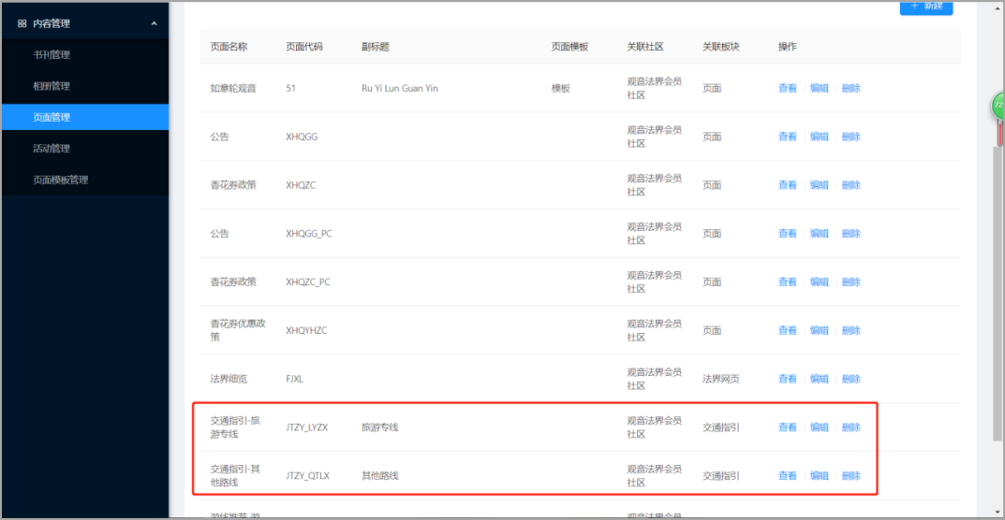Delete the XHQGG_PC row
Image resolution: width=1005 pixels, height=520 pixels.
tap(851, 234)
